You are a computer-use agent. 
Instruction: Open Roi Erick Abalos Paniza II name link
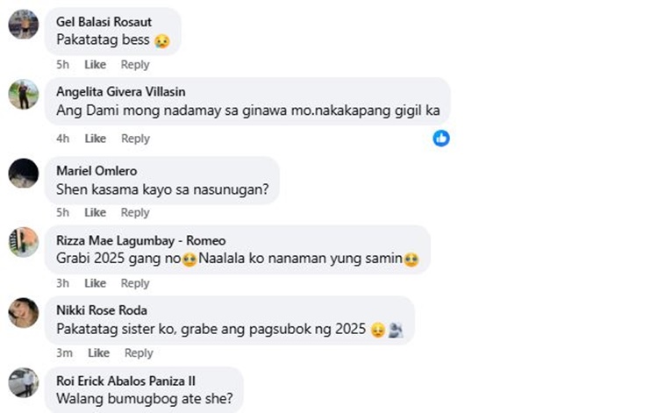[x=125, y=381]
